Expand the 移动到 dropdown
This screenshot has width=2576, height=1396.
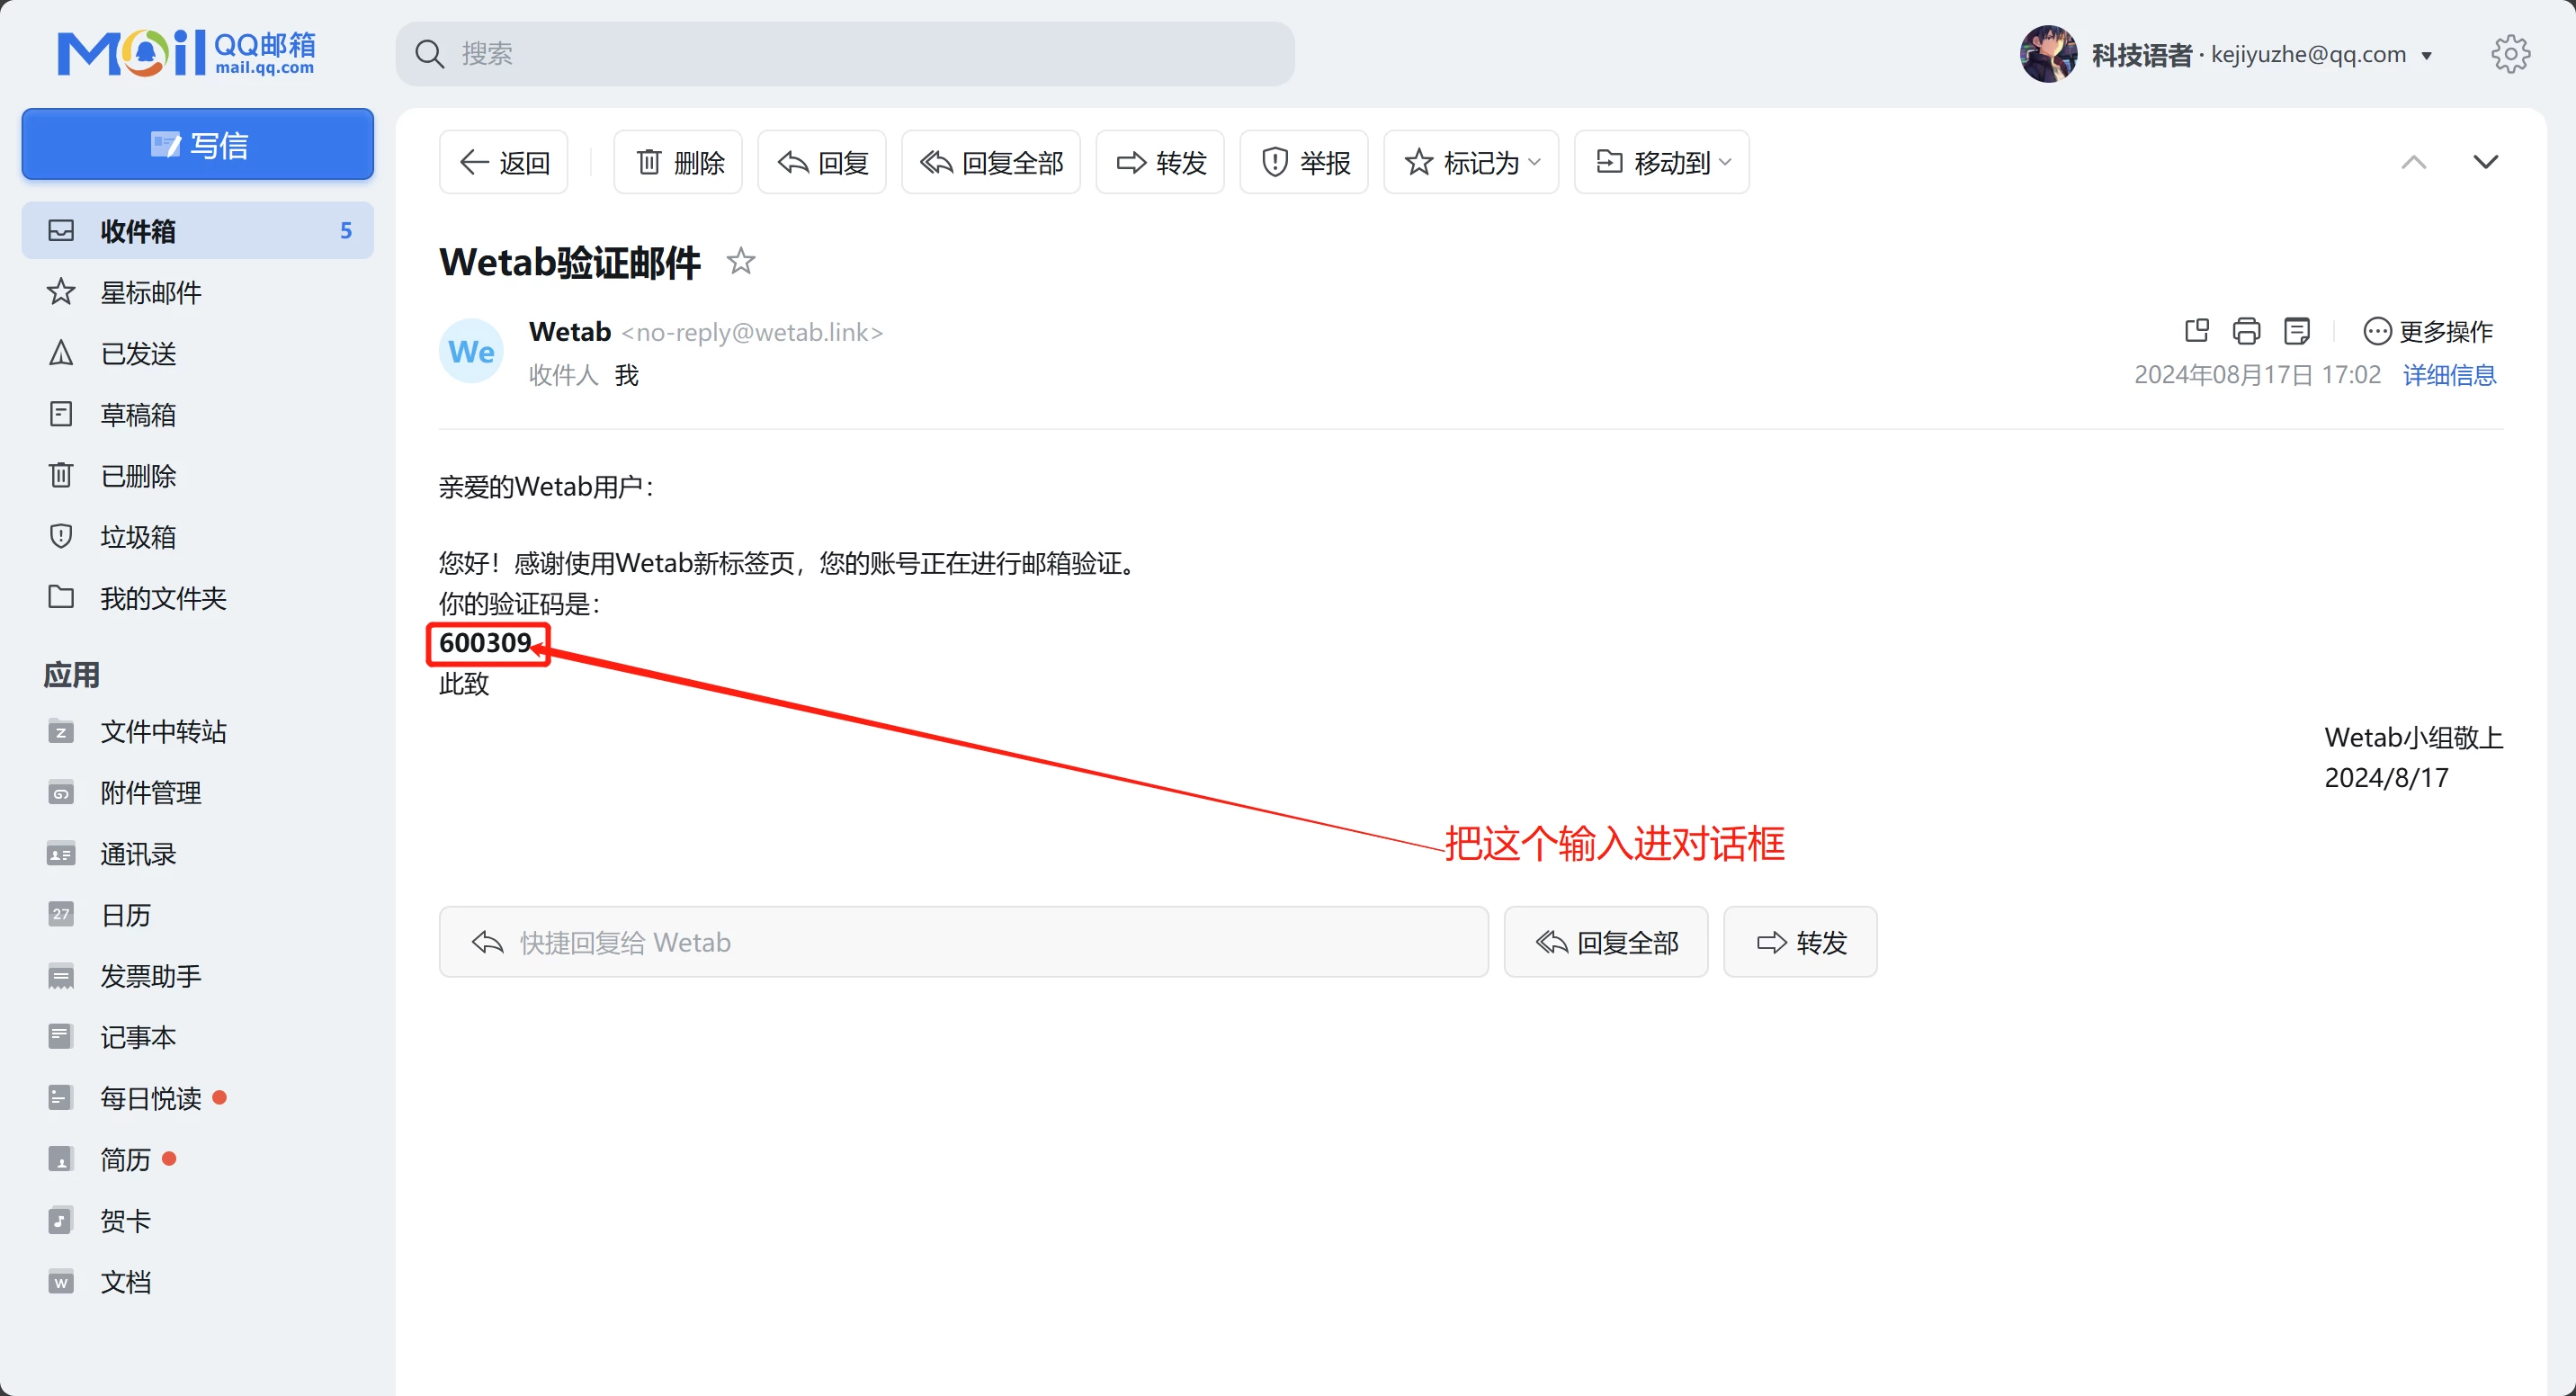1662,162
